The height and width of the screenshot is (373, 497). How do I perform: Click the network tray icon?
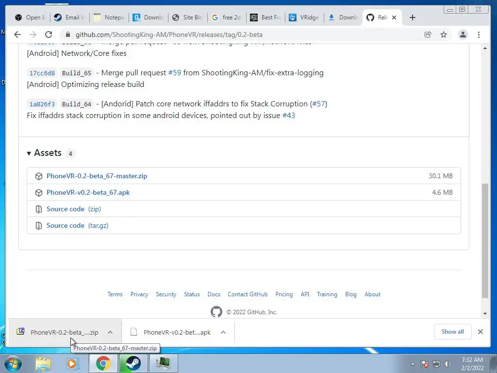436,364
